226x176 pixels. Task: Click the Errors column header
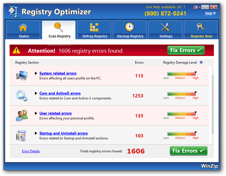point(139,63)
